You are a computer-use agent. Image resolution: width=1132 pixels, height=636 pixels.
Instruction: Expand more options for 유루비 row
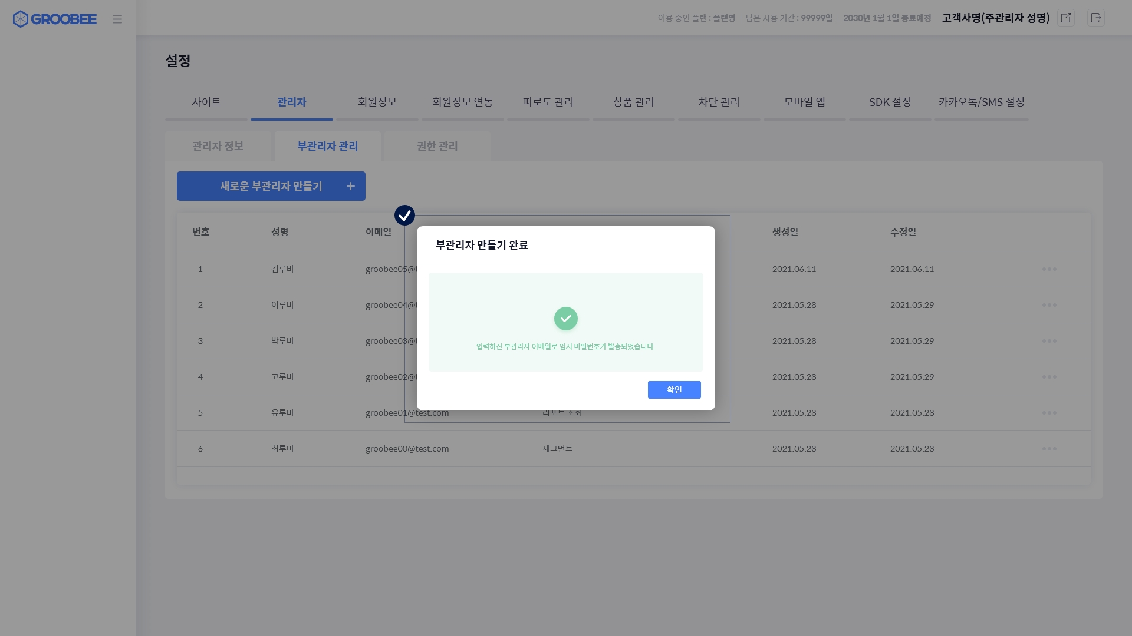click(1049, 413)
